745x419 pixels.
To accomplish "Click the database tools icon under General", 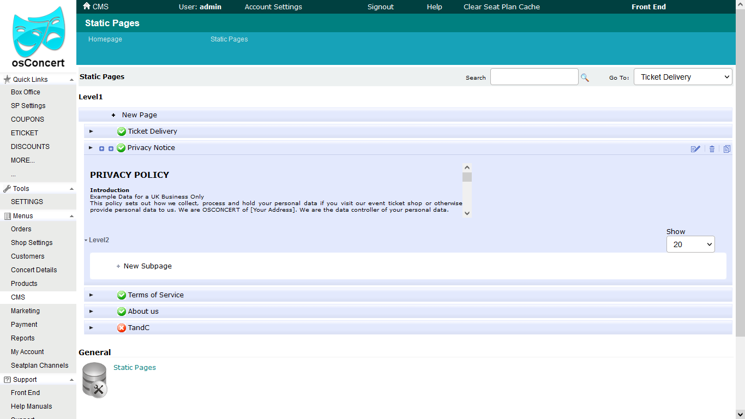I will pos(94,380).
